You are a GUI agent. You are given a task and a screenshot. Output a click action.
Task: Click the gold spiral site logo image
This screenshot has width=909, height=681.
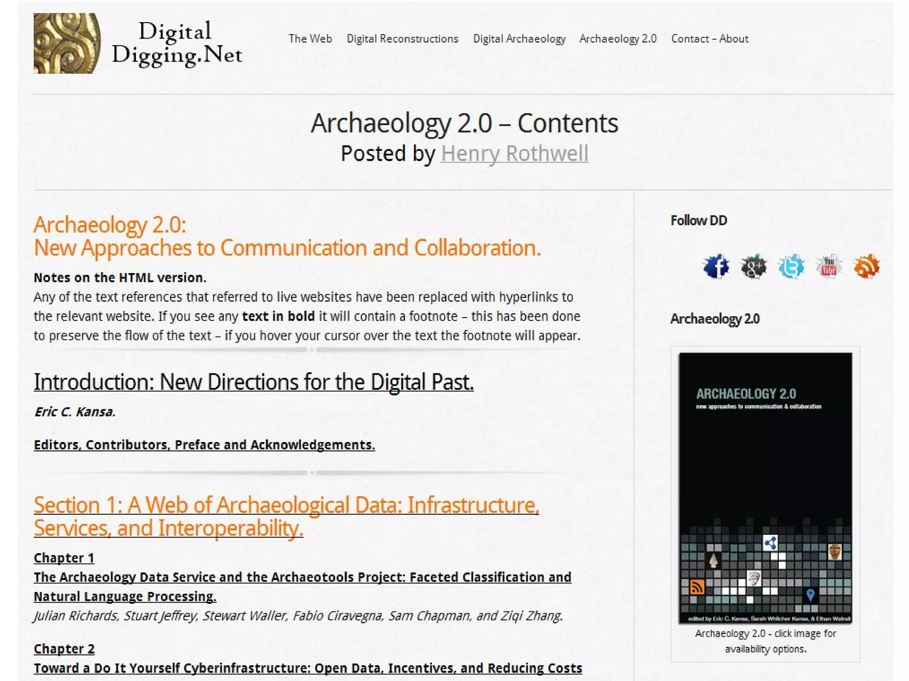point(67,43)
